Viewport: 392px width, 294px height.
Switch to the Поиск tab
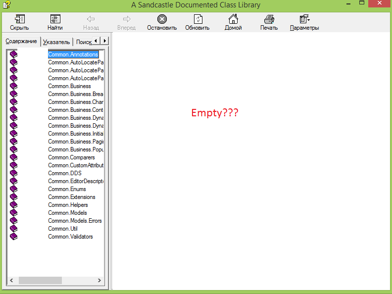[x=84, y=42]
